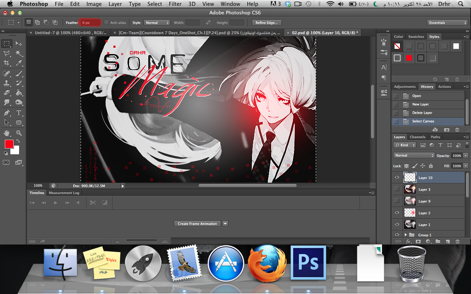Select the Eraser tool
The height and width of the screenshot is (294, 471).
7,93
